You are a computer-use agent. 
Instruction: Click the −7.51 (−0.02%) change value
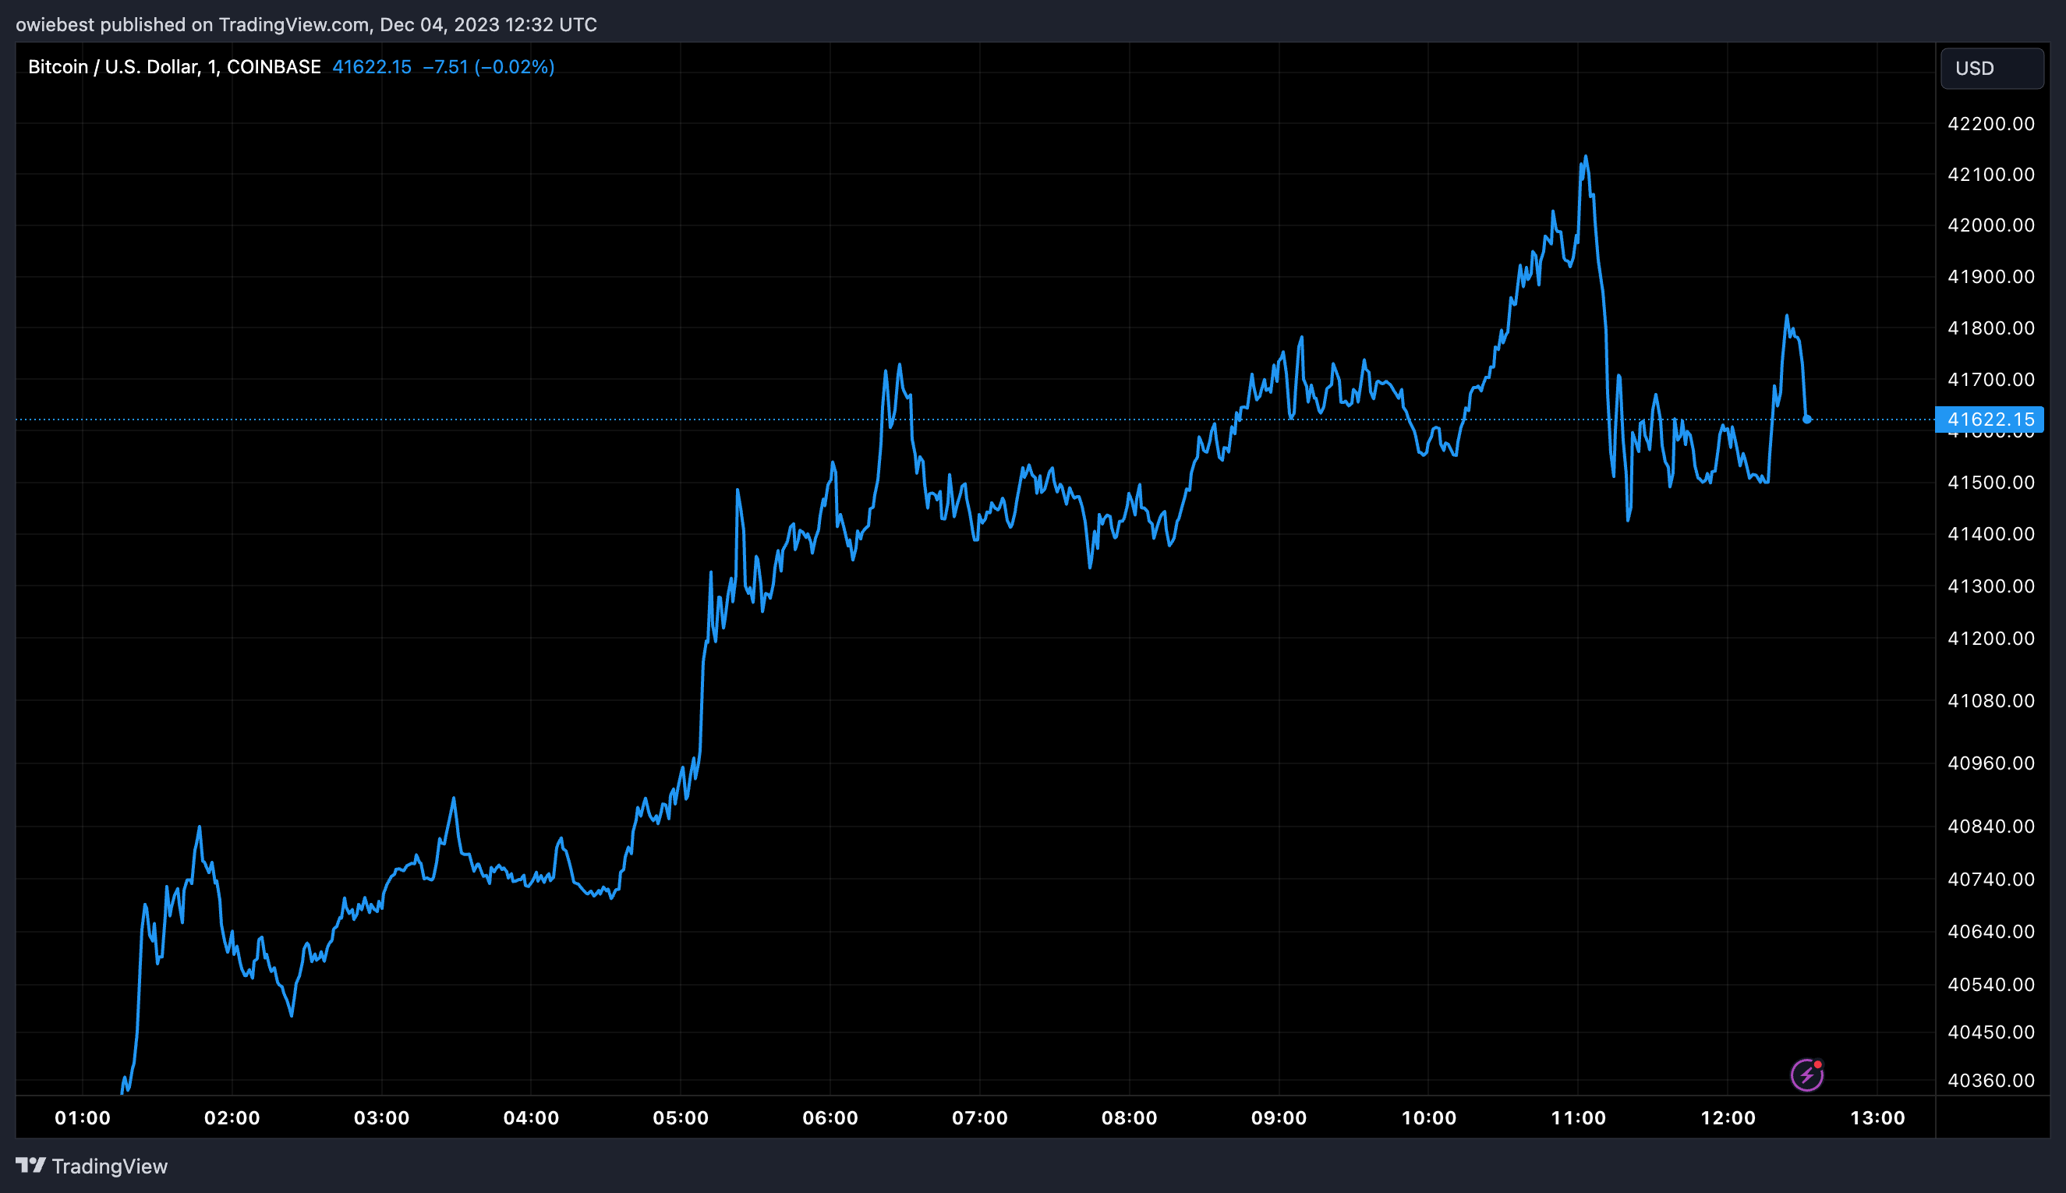pyautogui.click(x=488, y=67)
